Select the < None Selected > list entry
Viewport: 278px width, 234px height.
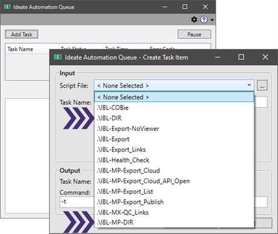pyautogui.click(x=174, y=97)
